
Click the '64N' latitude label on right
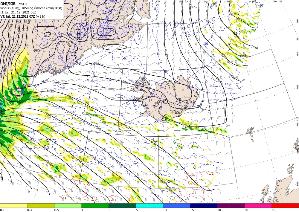tap(297, 87)
